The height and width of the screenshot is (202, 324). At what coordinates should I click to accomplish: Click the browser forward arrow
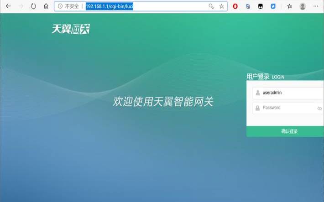point(21,6)
